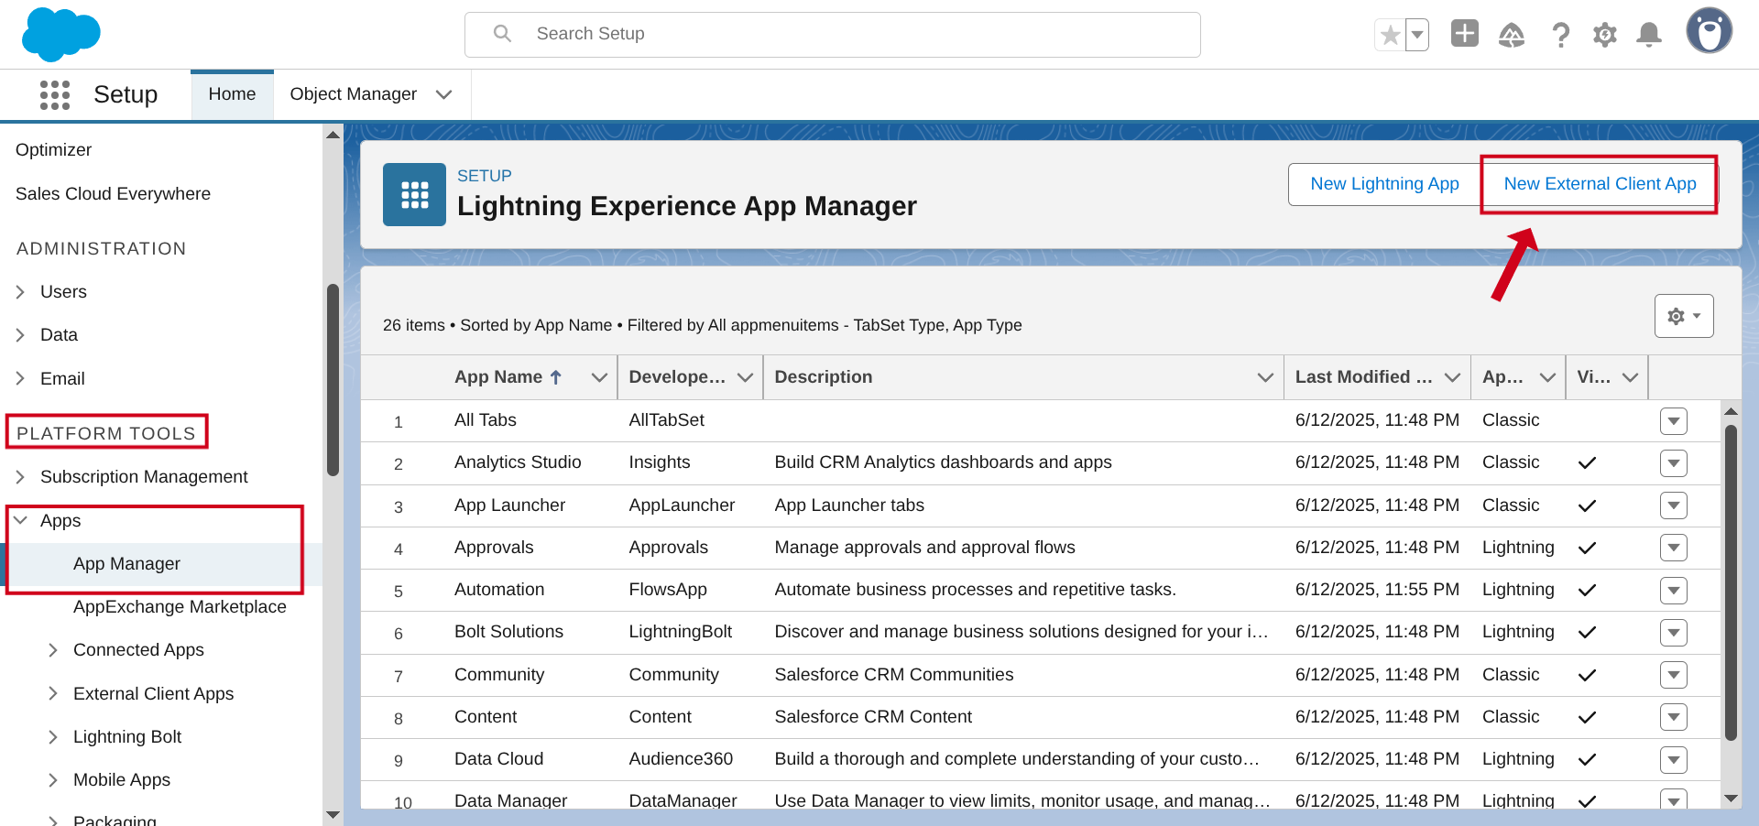Open the setup gear menu in header
This screenshot has width=1759, height=826.
(1605, 35)
